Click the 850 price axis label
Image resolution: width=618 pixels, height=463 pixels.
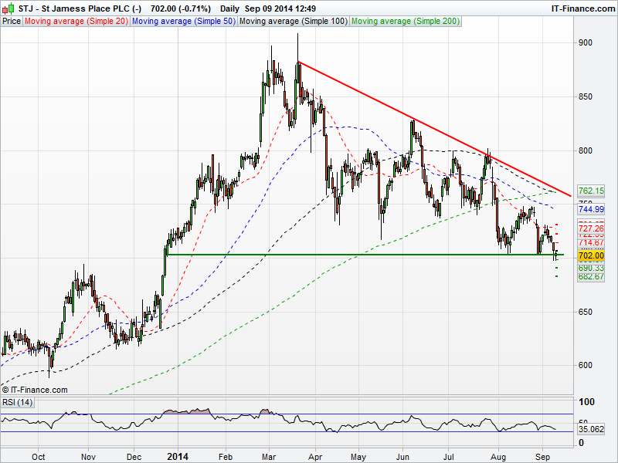586,97
